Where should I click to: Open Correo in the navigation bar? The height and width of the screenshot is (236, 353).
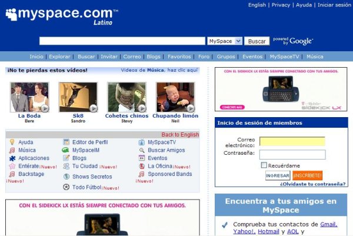click(x=132, y=56)
